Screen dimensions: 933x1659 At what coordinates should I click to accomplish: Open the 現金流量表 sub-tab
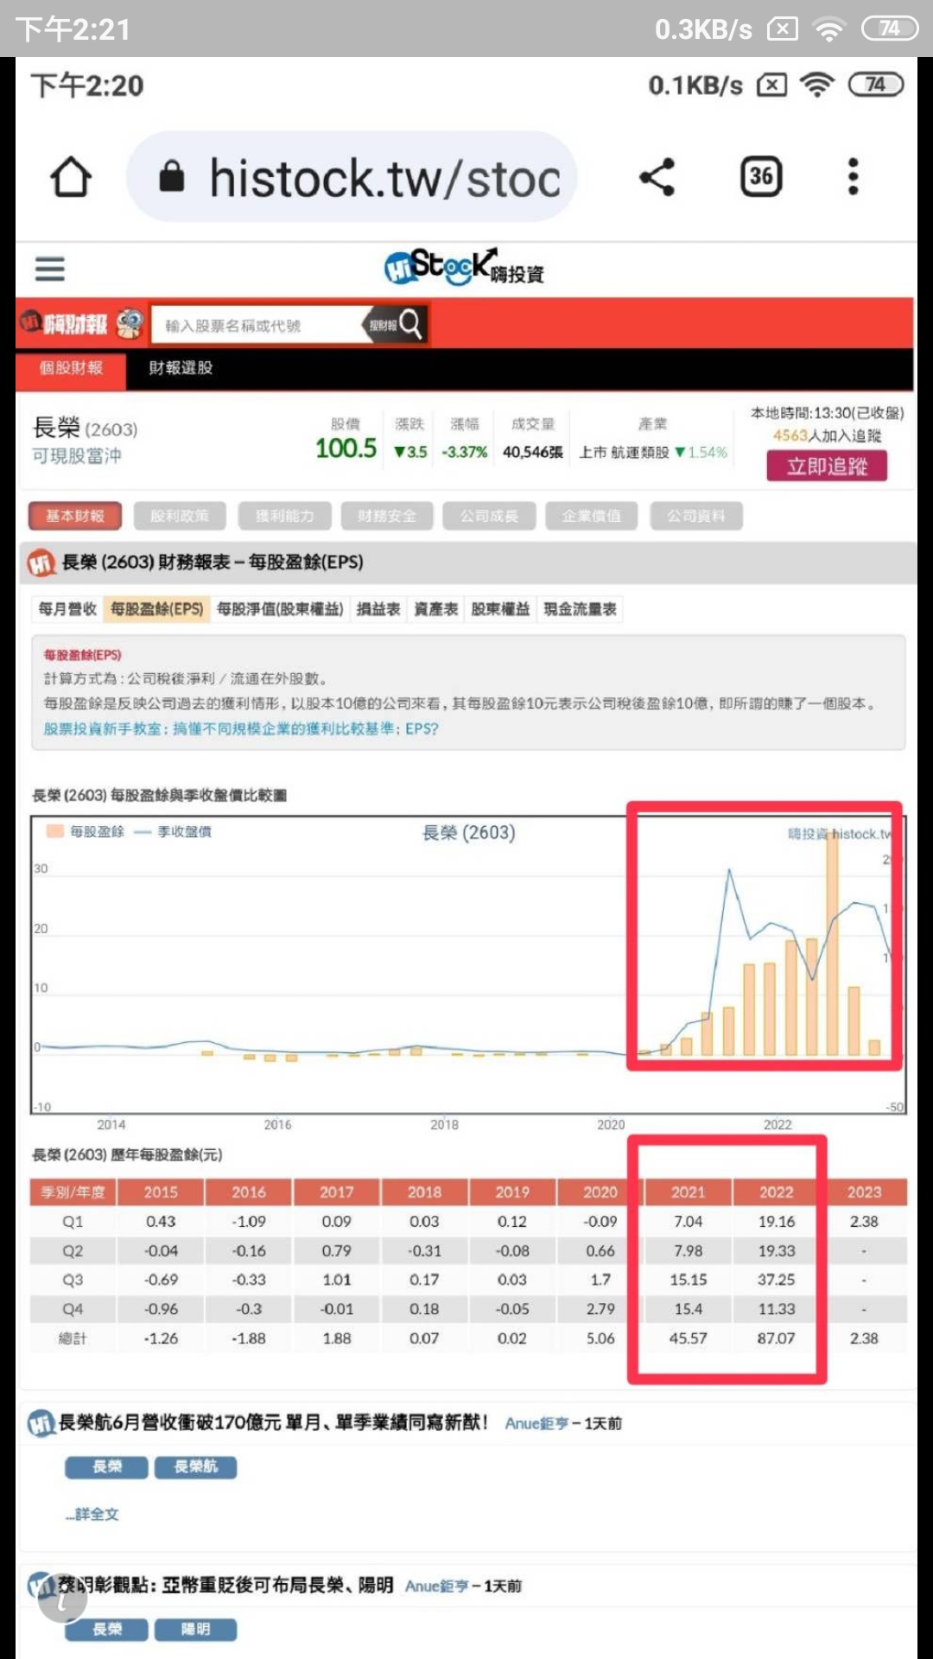(580, 609)
